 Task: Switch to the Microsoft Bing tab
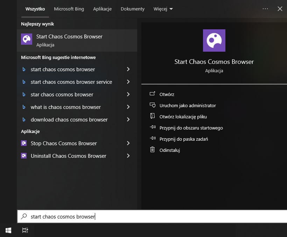(x=69, y=9)
